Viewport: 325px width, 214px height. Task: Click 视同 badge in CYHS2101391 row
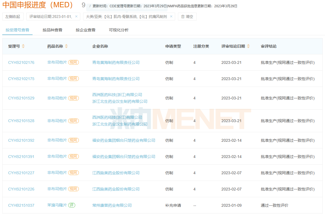74,157
